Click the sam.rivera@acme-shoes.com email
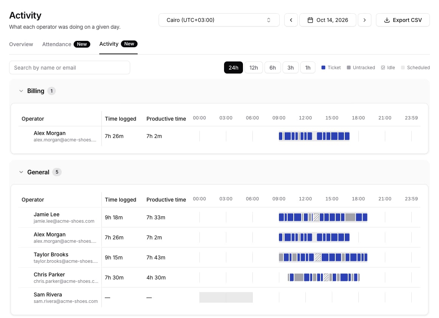This screenshot has width=439, height=318. tap(66, 301)
